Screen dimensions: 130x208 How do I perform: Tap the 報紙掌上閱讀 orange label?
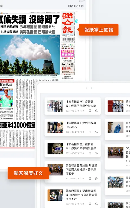tap(98, 30)
